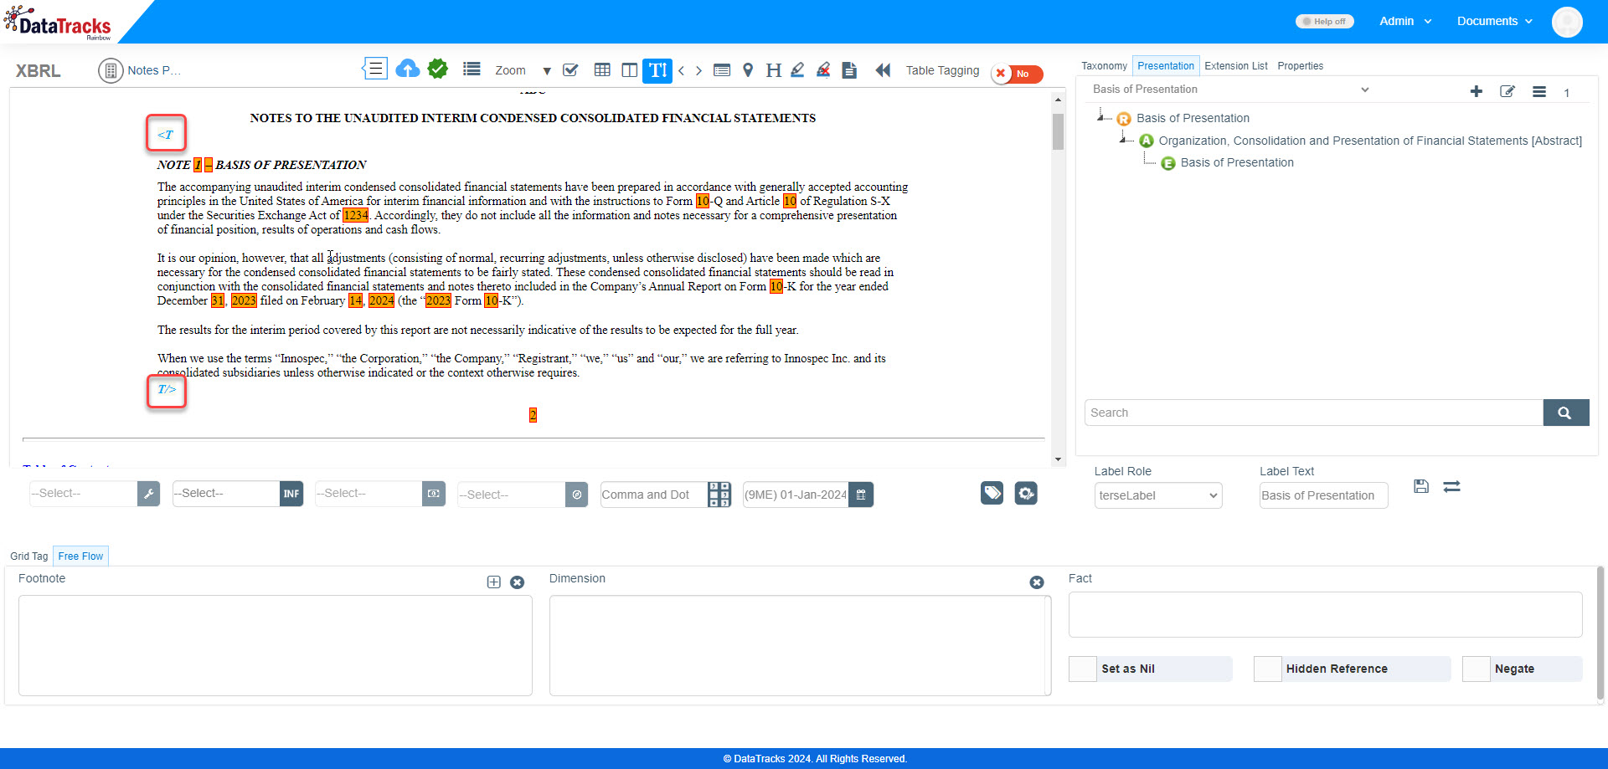Click the save floppy disk icon
The width and height of the screenshot is (1608, 769).
click(1421, 486)
